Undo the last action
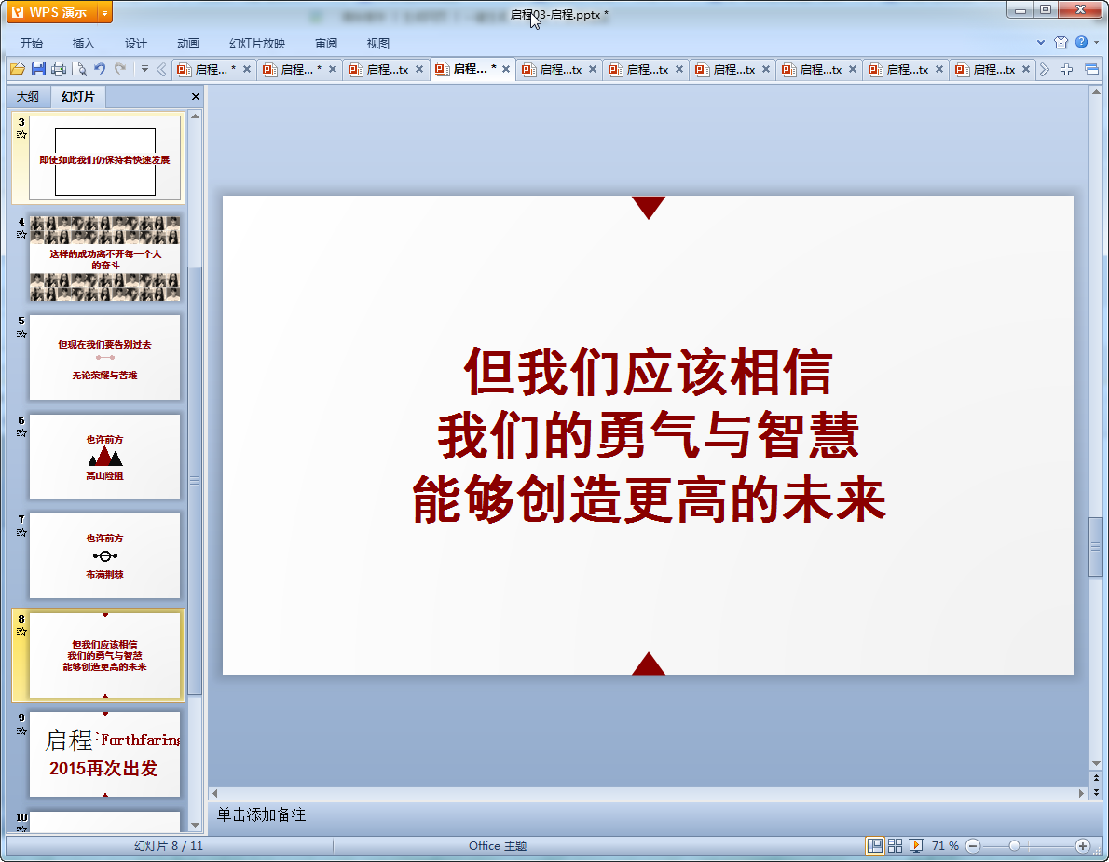This screenshot has width=1109, height=862. point(100,69)
